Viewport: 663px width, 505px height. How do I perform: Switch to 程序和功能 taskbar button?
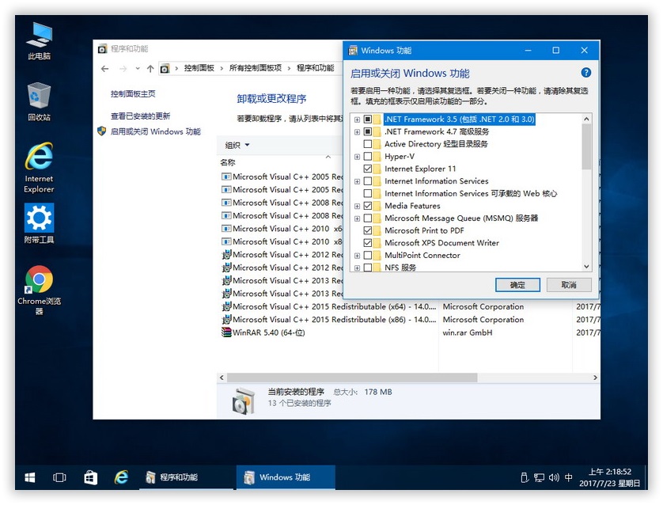coord(187,477)
